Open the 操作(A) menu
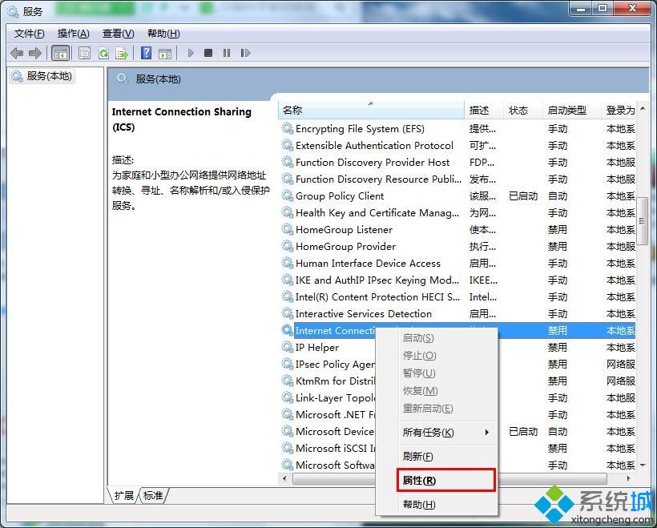 tap(74, 34)
